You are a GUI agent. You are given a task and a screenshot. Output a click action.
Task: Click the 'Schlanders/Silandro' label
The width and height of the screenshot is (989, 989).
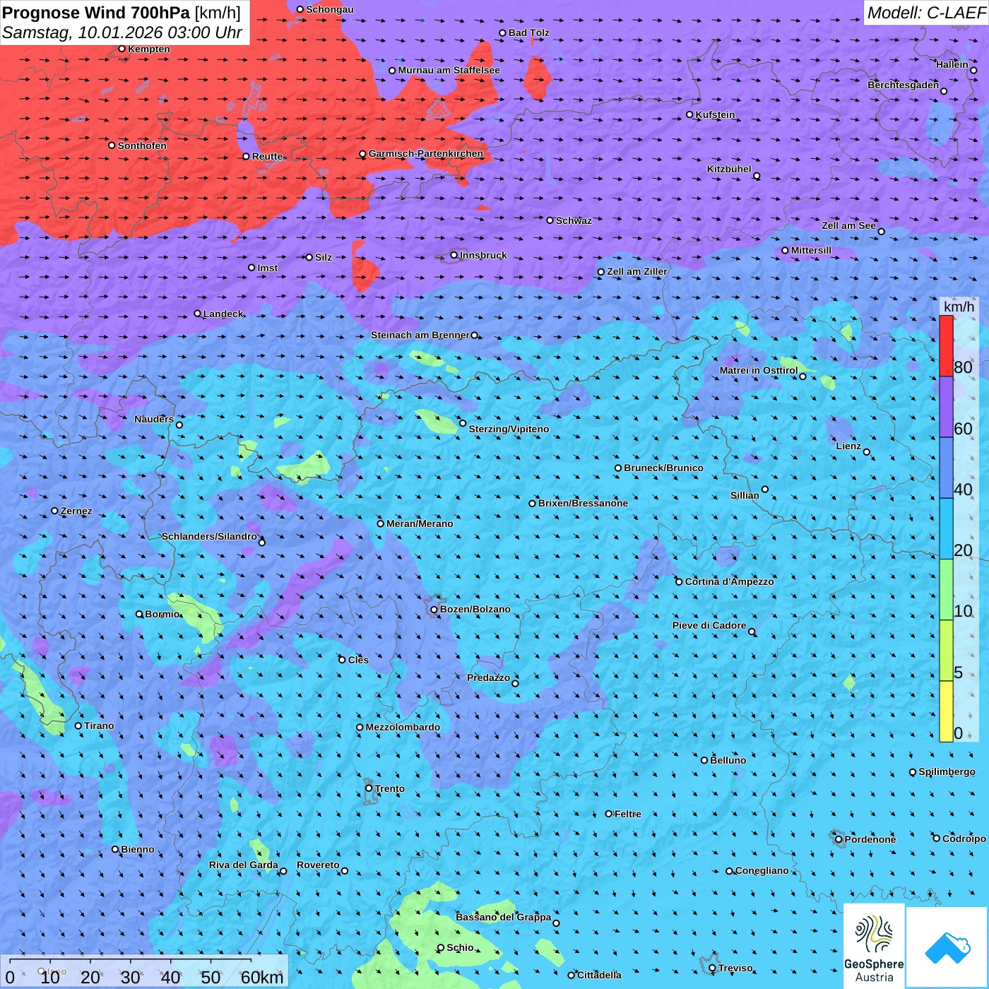pyautogui.click(x=209, y=536)
